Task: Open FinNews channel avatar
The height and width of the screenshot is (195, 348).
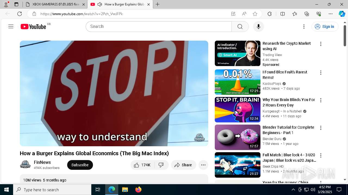Action: click(25, 165)
